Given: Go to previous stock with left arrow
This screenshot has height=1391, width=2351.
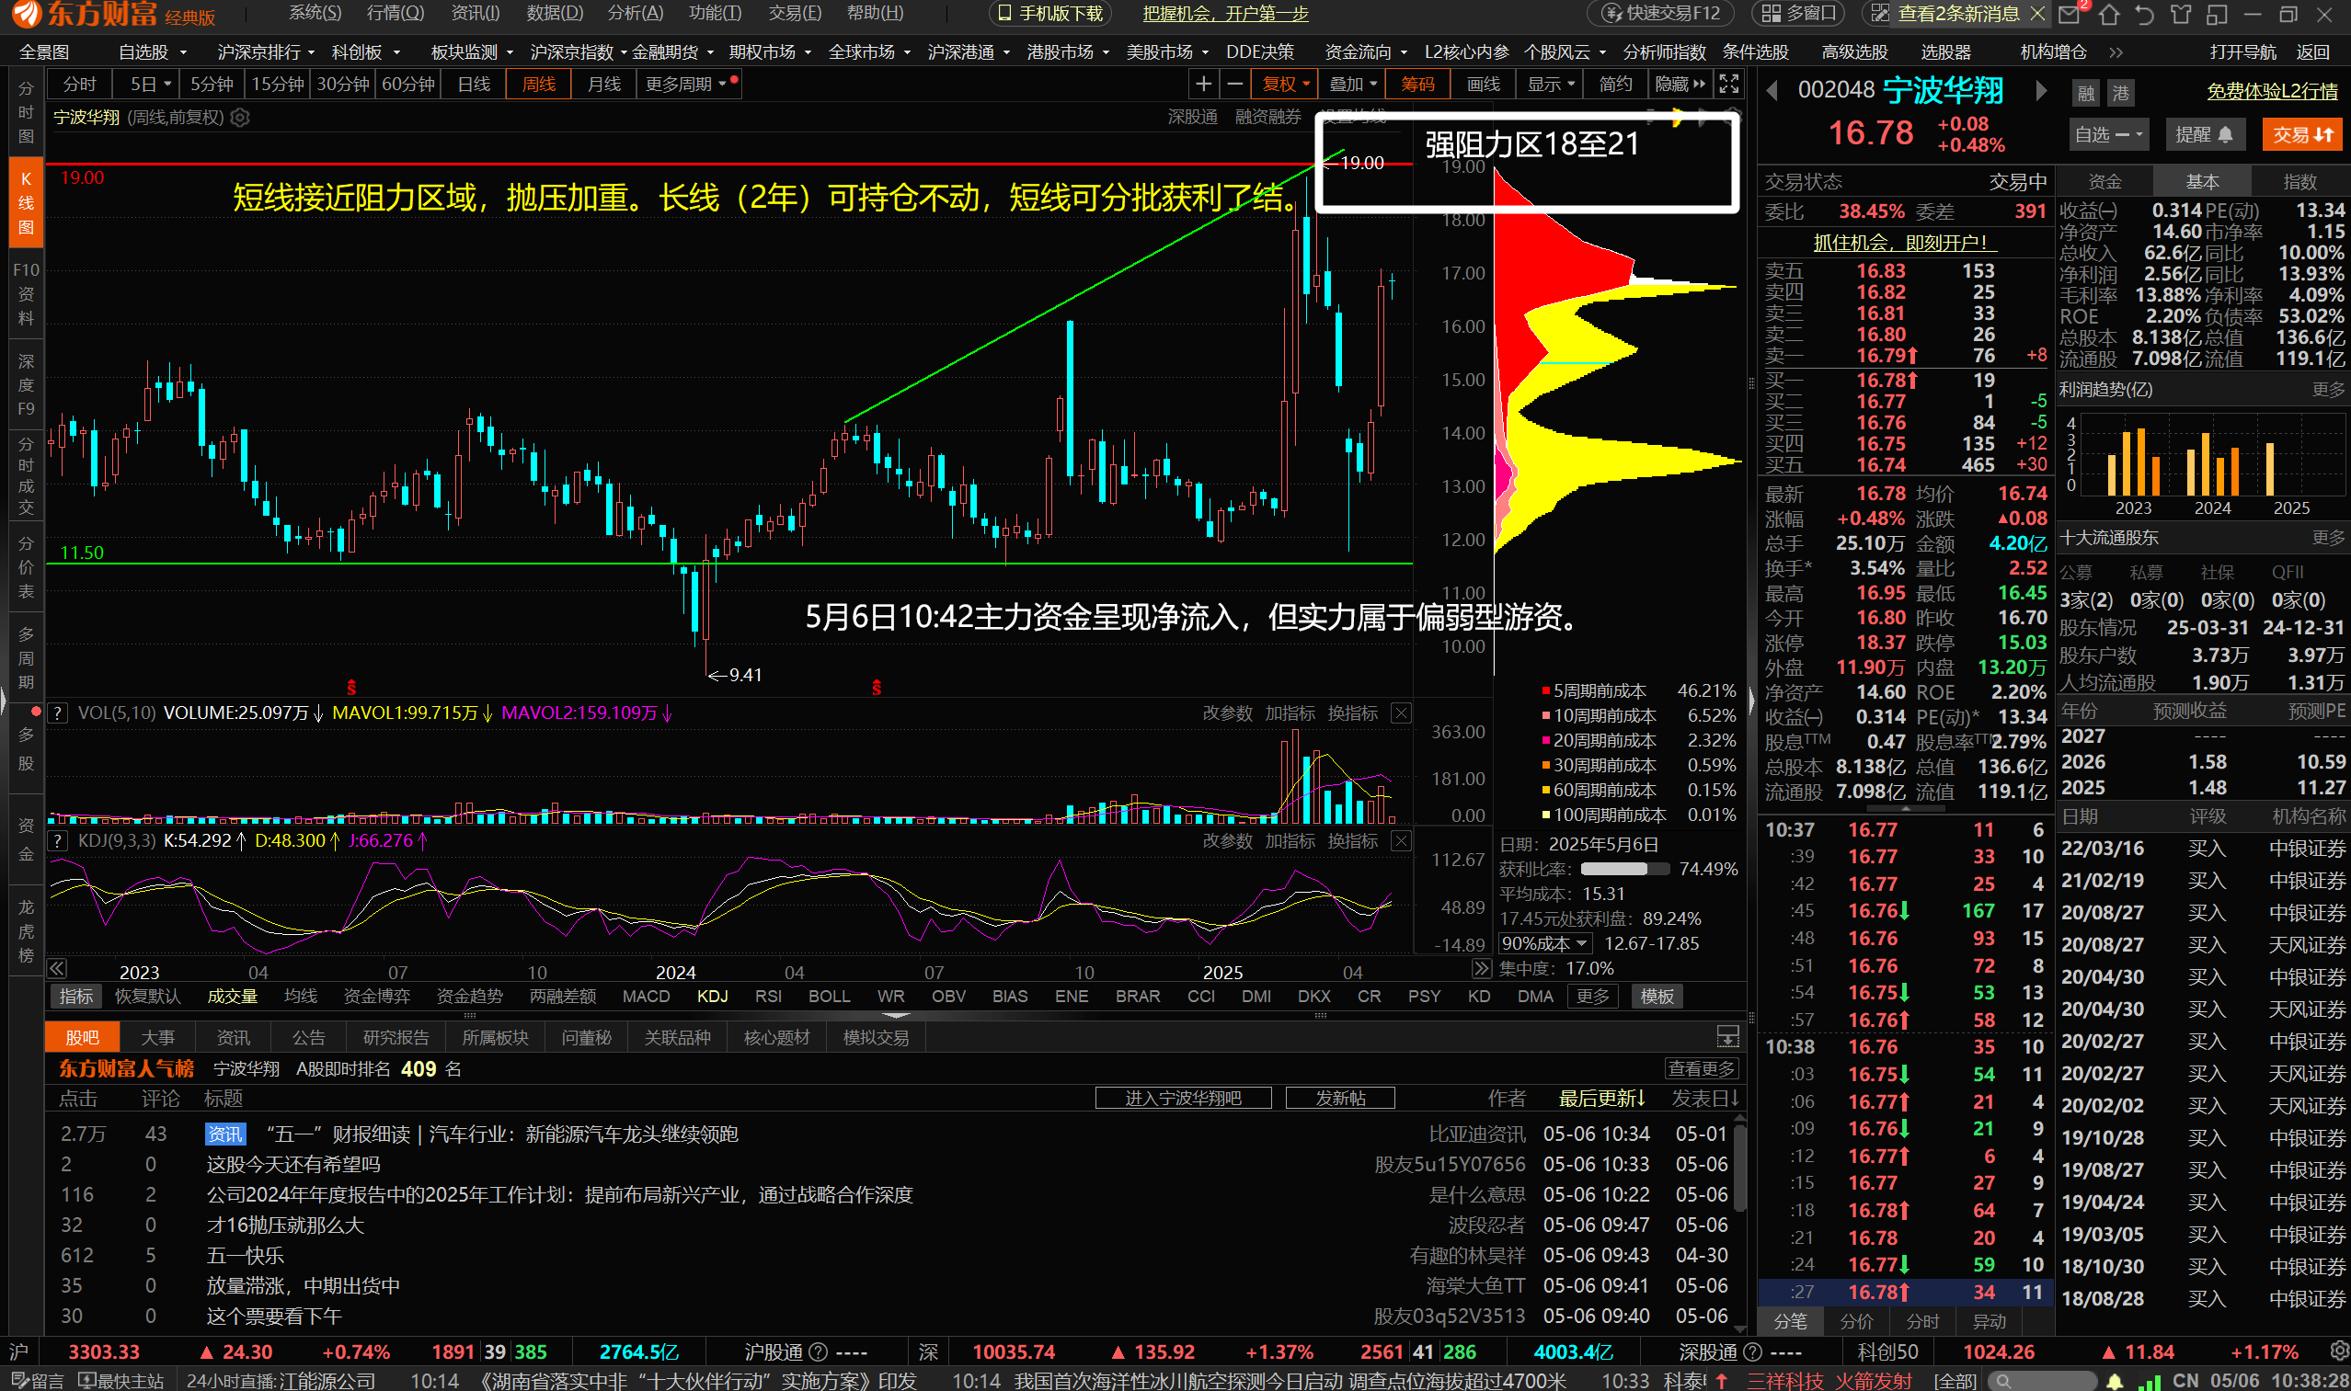Looking at the screenshot, I should 1772,91.
